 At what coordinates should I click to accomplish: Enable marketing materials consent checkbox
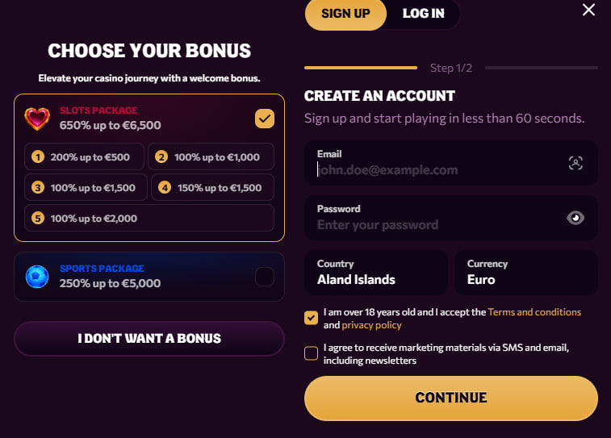pos(311,353)
